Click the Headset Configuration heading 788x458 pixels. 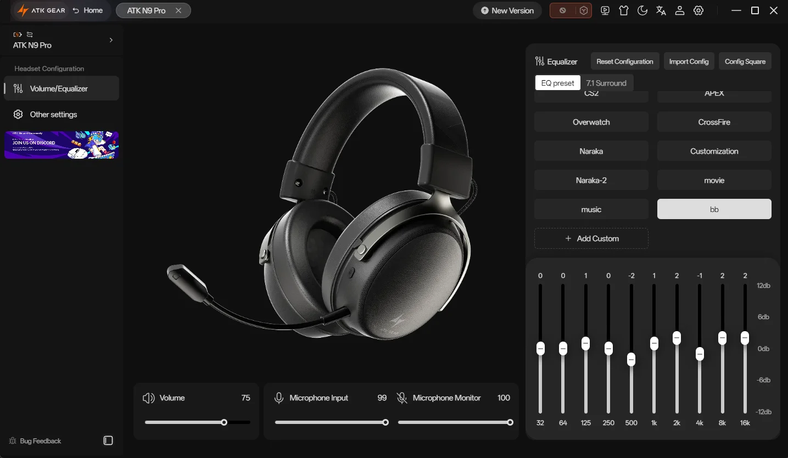coord(49,69)
